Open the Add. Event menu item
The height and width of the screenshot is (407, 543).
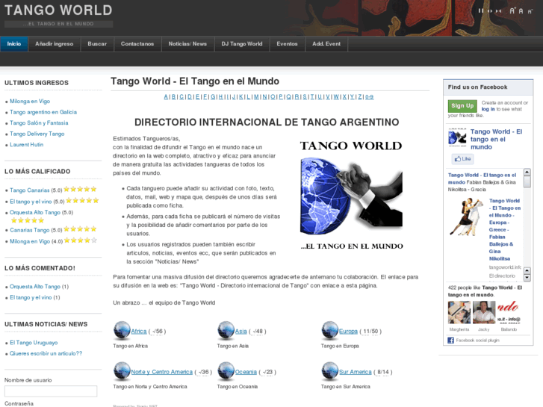pos(326,44)
